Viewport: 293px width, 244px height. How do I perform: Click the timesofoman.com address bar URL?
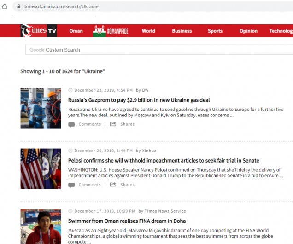click(61, 6)
